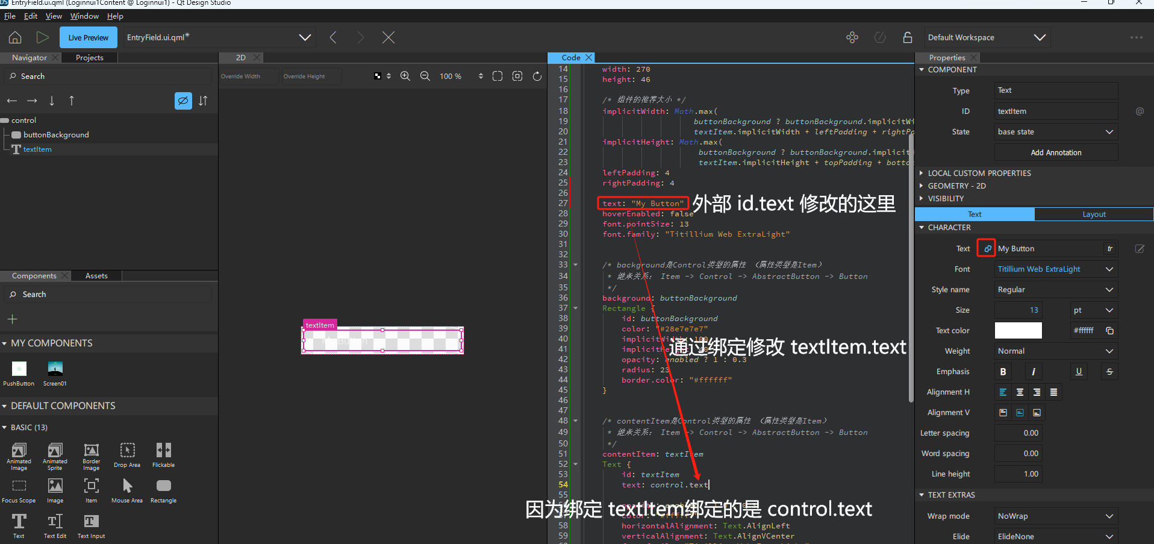Open the Window menu
This screenshot has width=1154, height=544.
tap(84, 16)
